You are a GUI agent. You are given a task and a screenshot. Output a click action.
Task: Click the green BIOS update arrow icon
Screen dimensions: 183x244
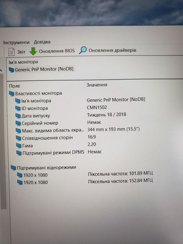[33, 51]
